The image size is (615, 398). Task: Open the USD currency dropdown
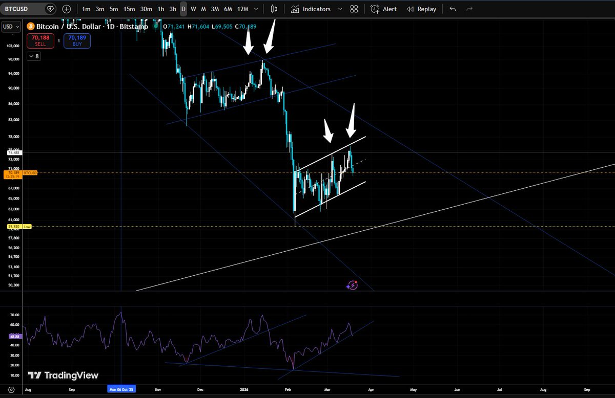coord(11,27)
